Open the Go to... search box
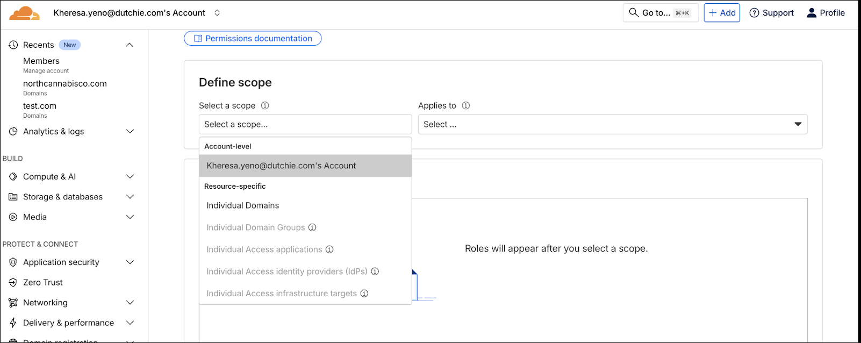Image resolution: width=861 pixels, height=343 pixels. (x=661, y=13)
